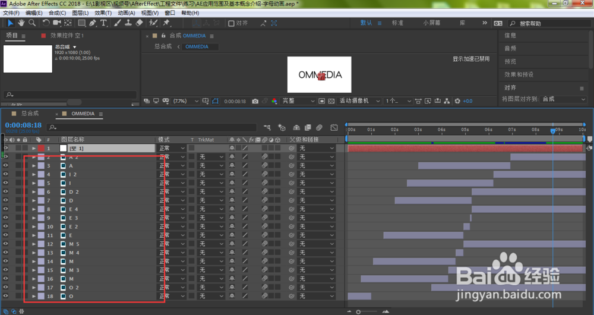Open the 动画(A) menu
The image size is (594, 315).
(x=126, y=13)
